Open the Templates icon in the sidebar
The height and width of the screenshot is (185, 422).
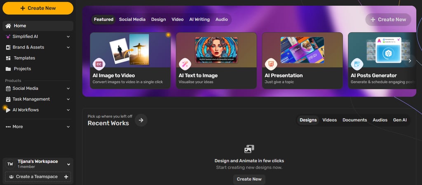tap(8, 58)
